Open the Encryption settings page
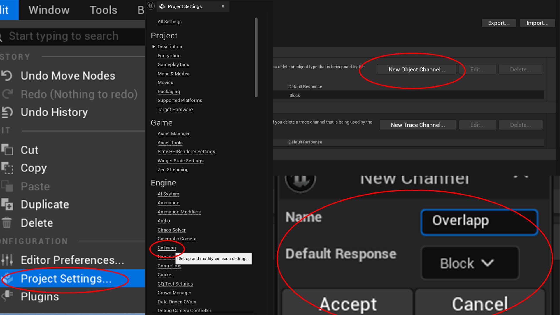Viewport: 560px width, 315px height. [x=169, y=56]
